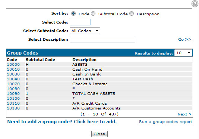
Task: Open the help question mark icon
Action: pyautogui.click(x=195, y=4)
